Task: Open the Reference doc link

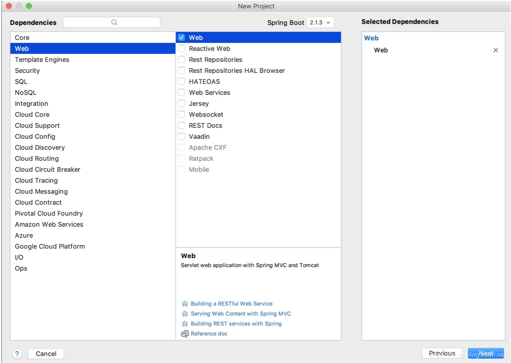Action: (209, 334)
